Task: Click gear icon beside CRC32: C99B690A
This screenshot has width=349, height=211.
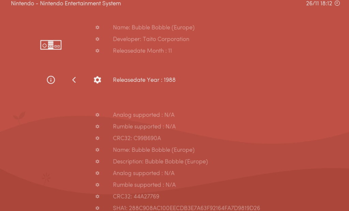Action: click(x=97, y=138)
